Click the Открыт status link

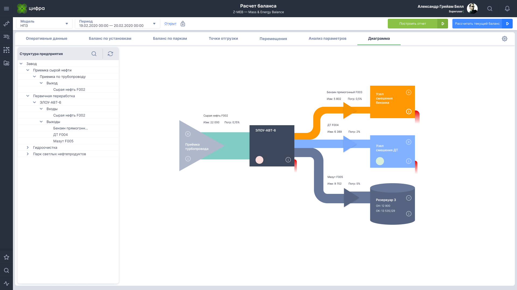tap(170, 24)
